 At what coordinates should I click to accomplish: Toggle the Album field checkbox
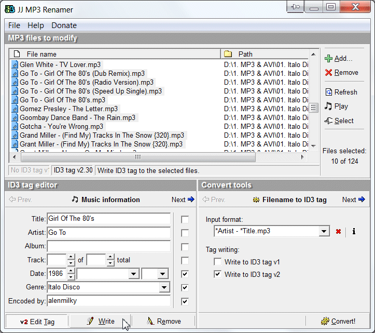(x=185, y=247)
